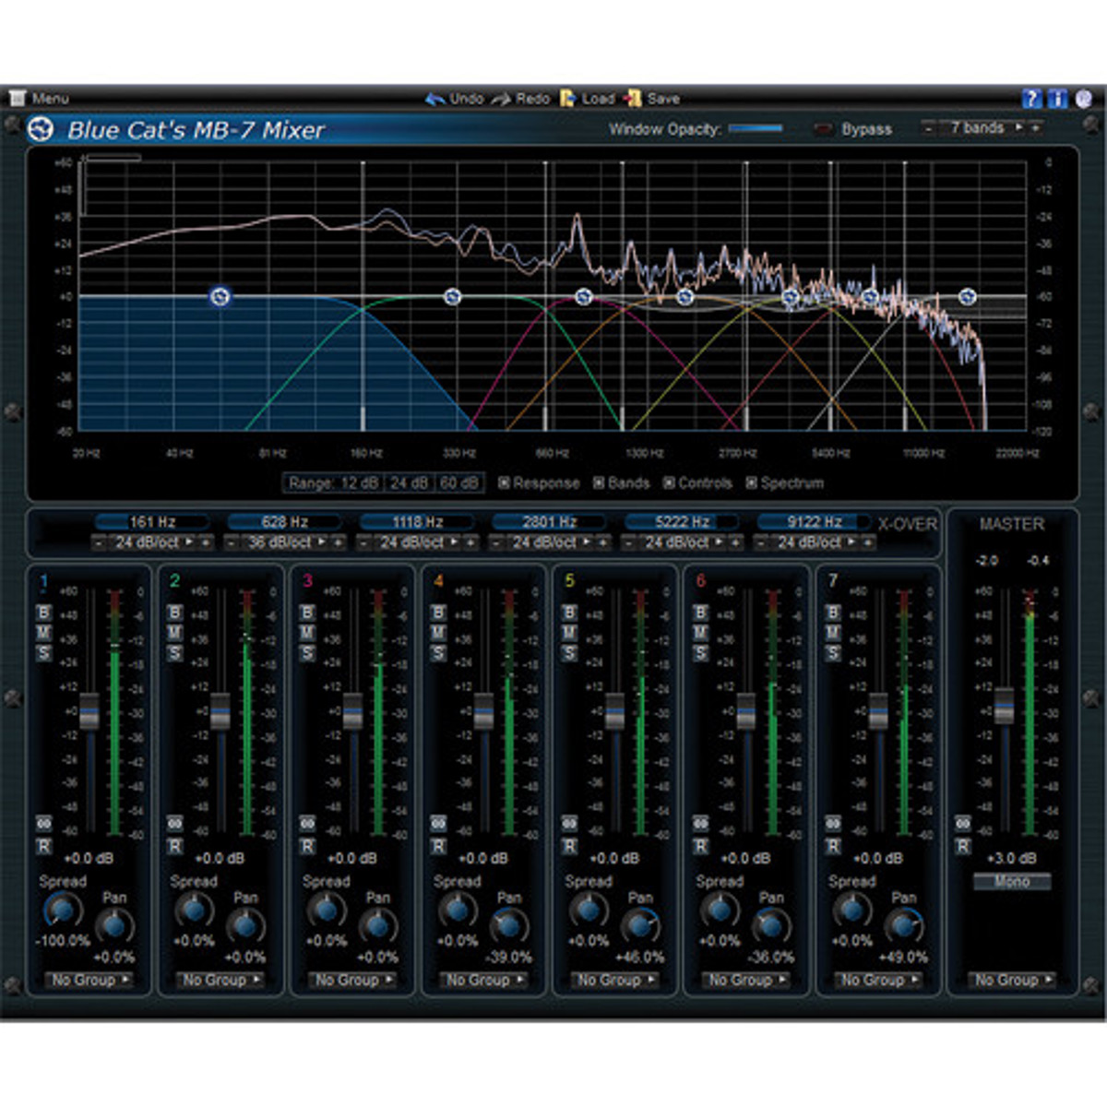Click the link icon on band 5
Image resolution: width=1107 pixels, height=1107 pixels.
569,823
